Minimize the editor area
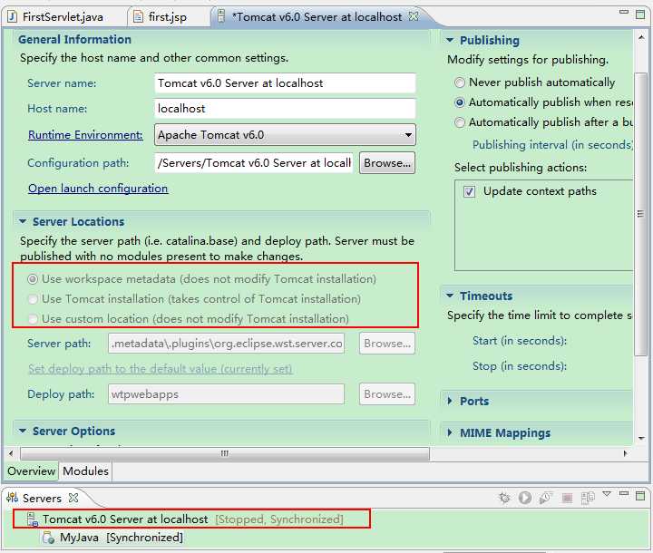This screenshot has width=653, height=553. pos(623,13)
